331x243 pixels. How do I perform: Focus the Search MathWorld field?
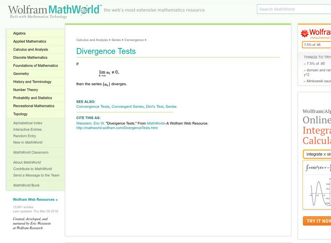click(294, 9)
